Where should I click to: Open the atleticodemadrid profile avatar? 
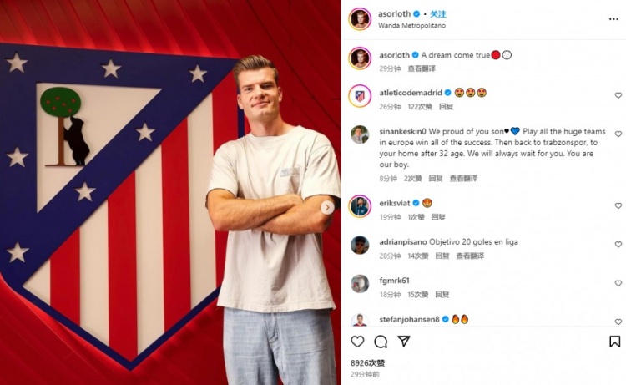point(360,96)
